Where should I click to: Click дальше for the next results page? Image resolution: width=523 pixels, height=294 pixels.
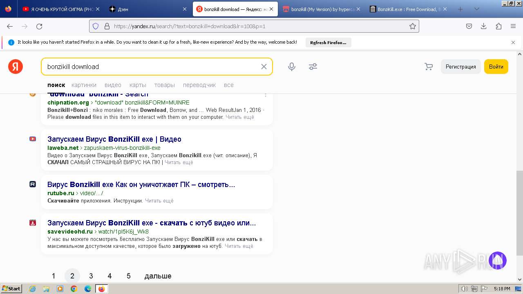coord(158,276)
